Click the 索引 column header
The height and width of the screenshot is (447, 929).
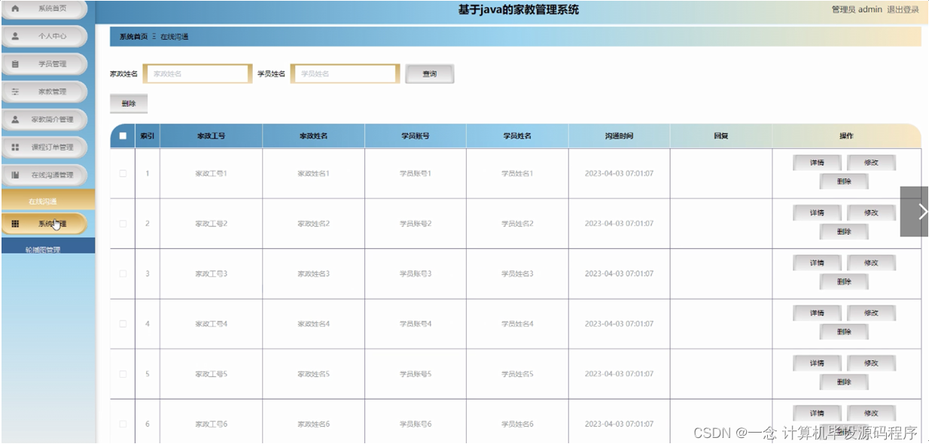click(x=148, y=136)
